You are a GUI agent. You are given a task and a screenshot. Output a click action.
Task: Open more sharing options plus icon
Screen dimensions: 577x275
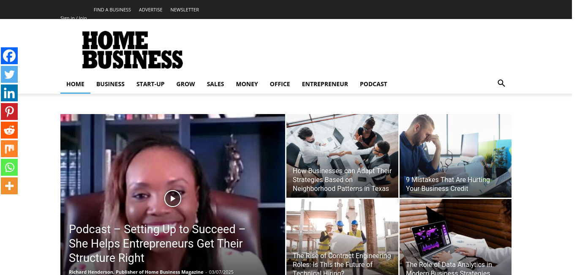click(x=9, y=186)
